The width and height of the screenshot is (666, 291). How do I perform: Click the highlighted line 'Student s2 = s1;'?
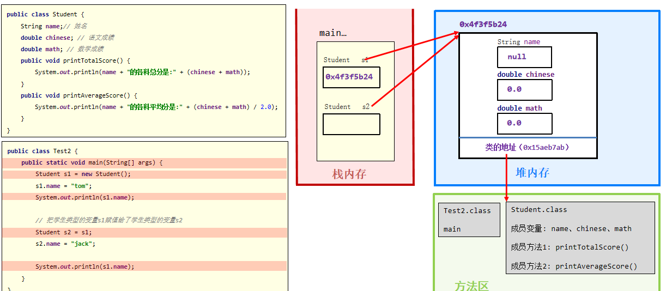pyautogui.click(x=63, y=232)
